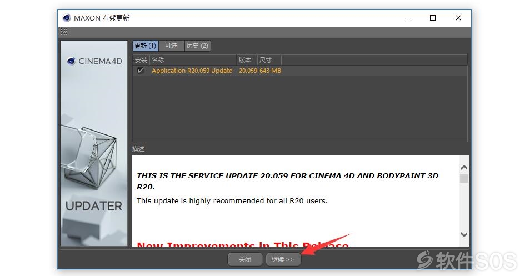Maximize the MAXON 在线更新 window
Image resolution: width=525 pixels, height=276 pixels.
(433, 18)
